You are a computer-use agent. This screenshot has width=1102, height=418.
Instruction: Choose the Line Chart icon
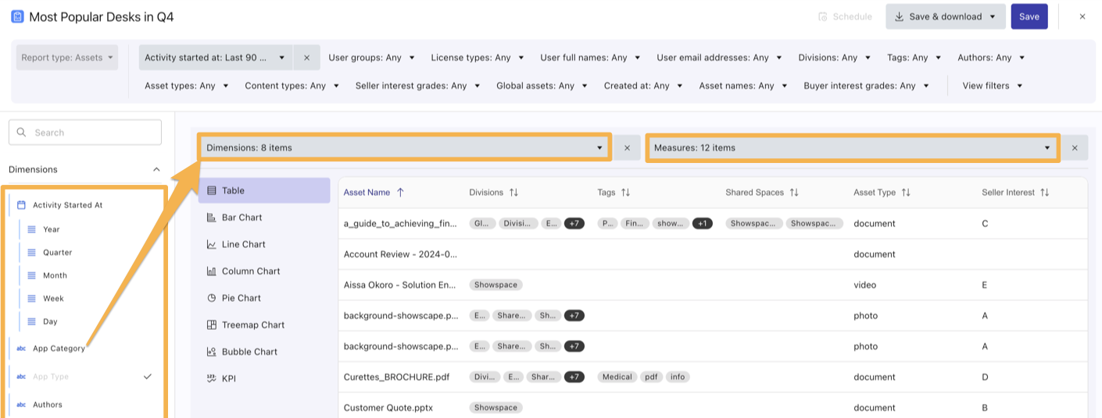(x=211, y=244)
